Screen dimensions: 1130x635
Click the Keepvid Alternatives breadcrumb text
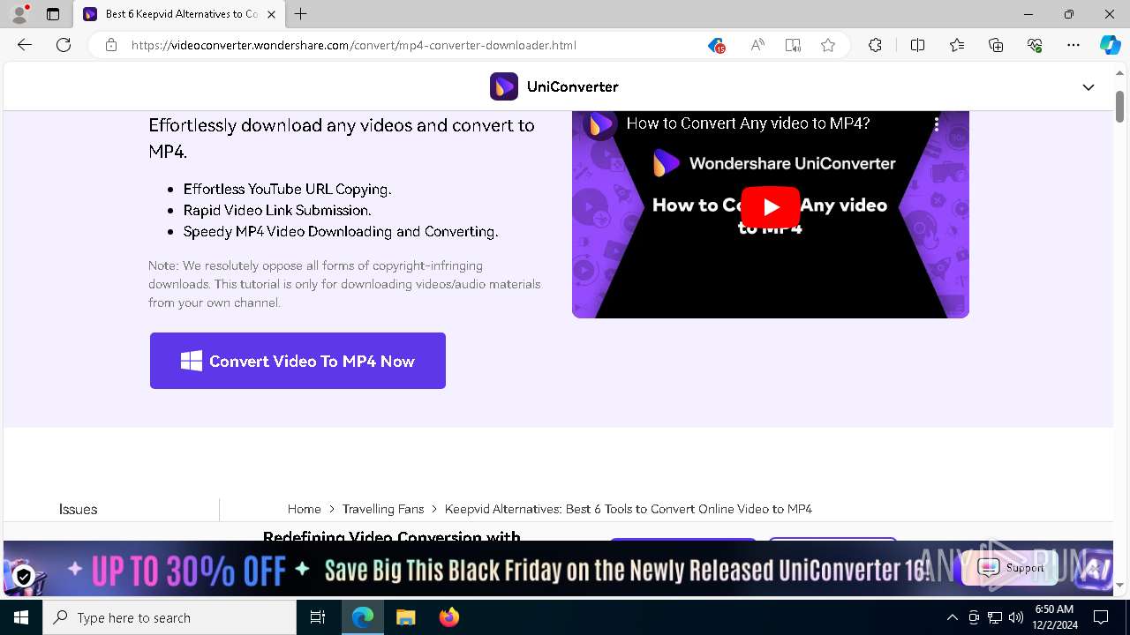point(629,509)
